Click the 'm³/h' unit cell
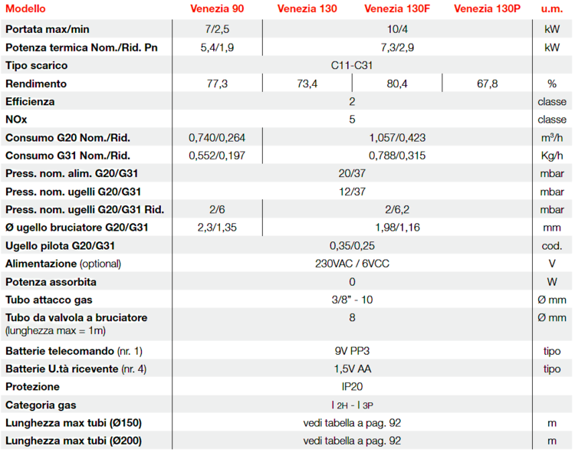Viewport: 575px width, 456px height. (x=552, y=138)
